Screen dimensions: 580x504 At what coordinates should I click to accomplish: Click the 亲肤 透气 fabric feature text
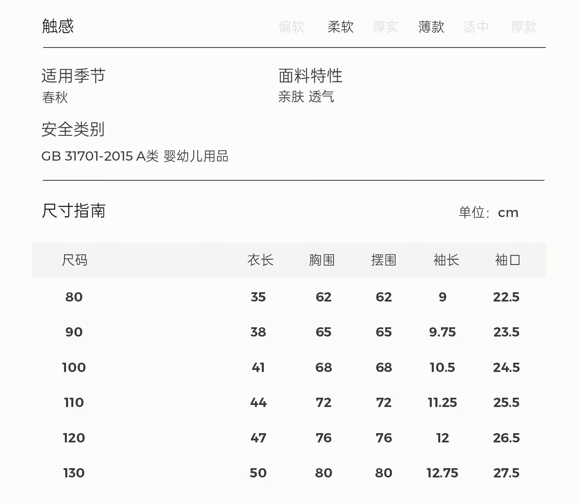[x=306, y=97]
